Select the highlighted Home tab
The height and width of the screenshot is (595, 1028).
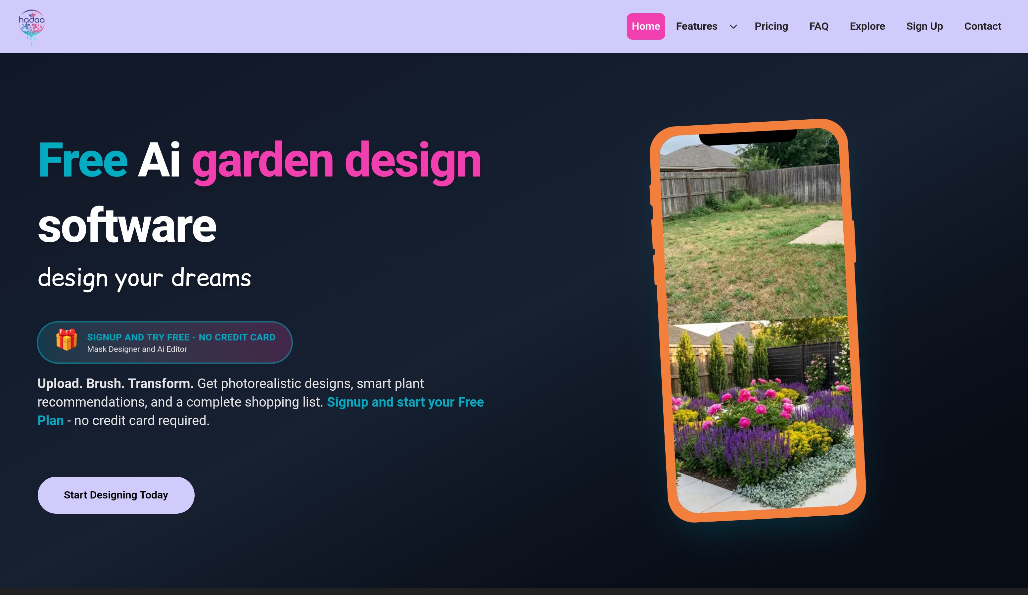coord(646,26)
